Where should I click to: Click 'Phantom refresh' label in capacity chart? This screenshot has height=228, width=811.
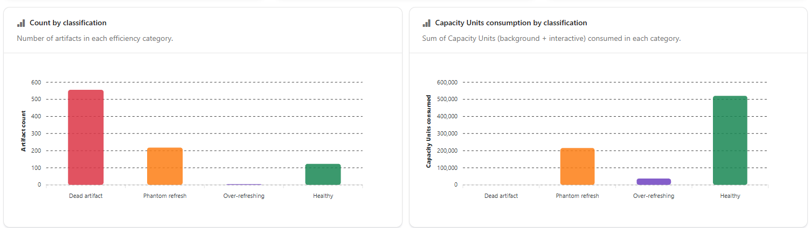[x=577, y=196]
